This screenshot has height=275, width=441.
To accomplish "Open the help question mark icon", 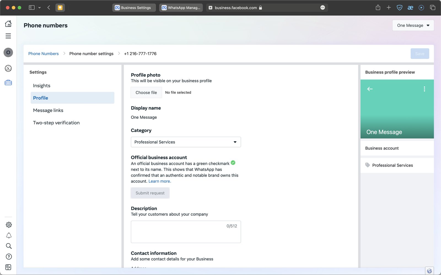I will click(x=9, y=257).
